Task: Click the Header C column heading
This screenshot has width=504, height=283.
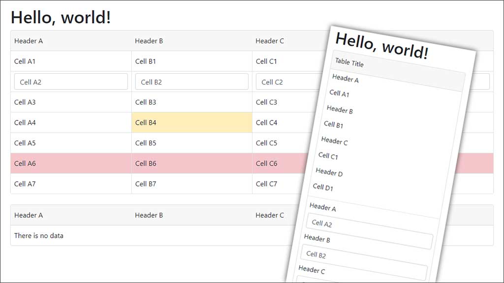Action: click(270, 41)
